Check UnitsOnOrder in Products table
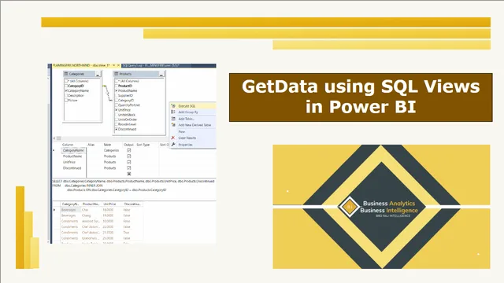Viewport: 504px width, 283px height. (117, 119)
